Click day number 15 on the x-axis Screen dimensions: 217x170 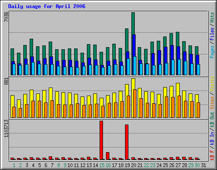click(102, 165)
